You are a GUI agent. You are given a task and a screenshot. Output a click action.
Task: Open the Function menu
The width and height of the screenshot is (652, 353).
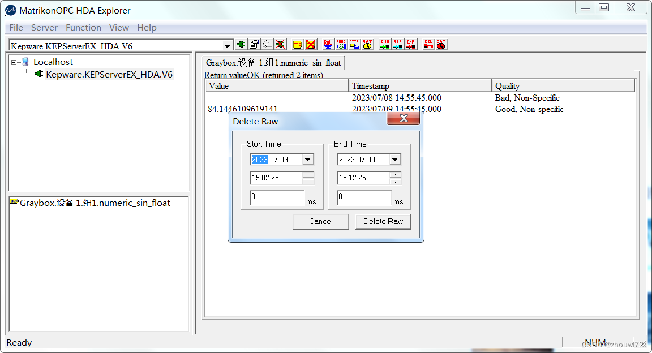tap(83, 27)
